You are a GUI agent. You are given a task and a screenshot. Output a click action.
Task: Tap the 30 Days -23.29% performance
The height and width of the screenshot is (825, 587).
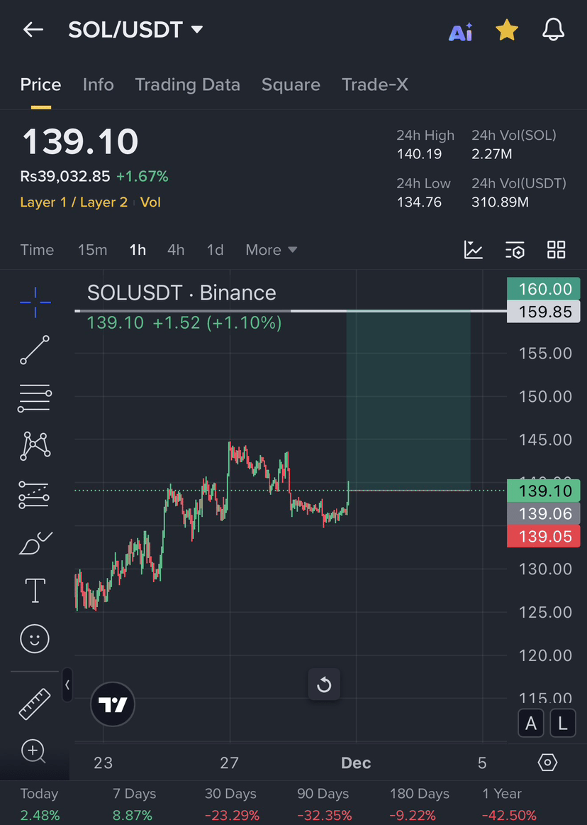point(231,804)
